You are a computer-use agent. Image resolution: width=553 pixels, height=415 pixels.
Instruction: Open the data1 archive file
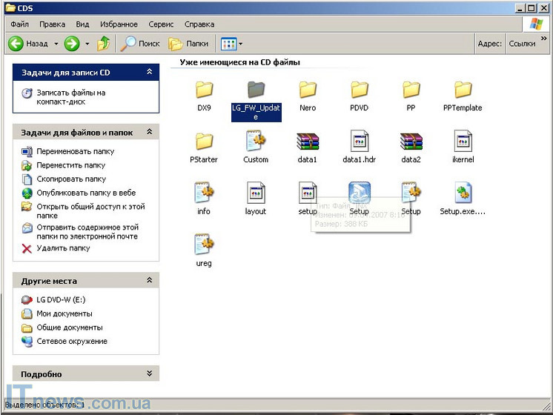click(x=308, y=142)
